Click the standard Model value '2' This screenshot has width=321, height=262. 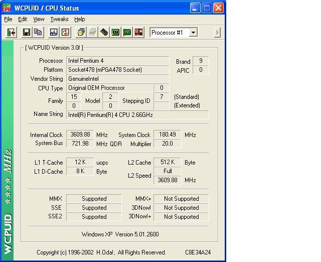coord(110,97)
